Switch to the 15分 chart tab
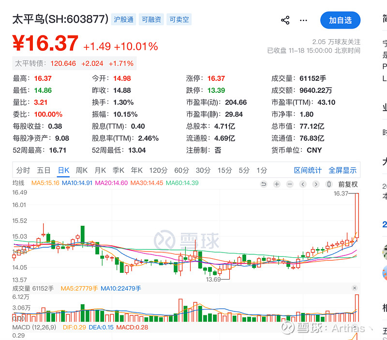387x340 pixels. (x=224, y=170)
